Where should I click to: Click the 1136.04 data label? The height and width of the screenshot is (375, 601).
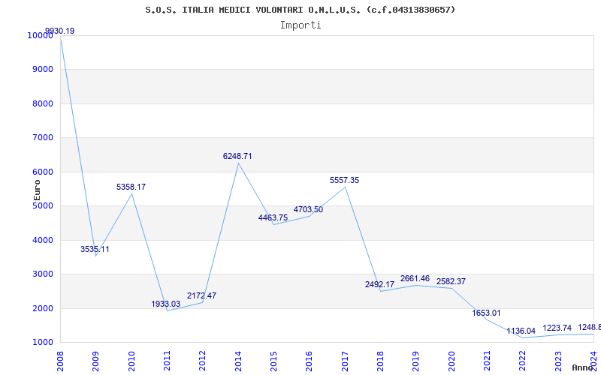point(521,331)
